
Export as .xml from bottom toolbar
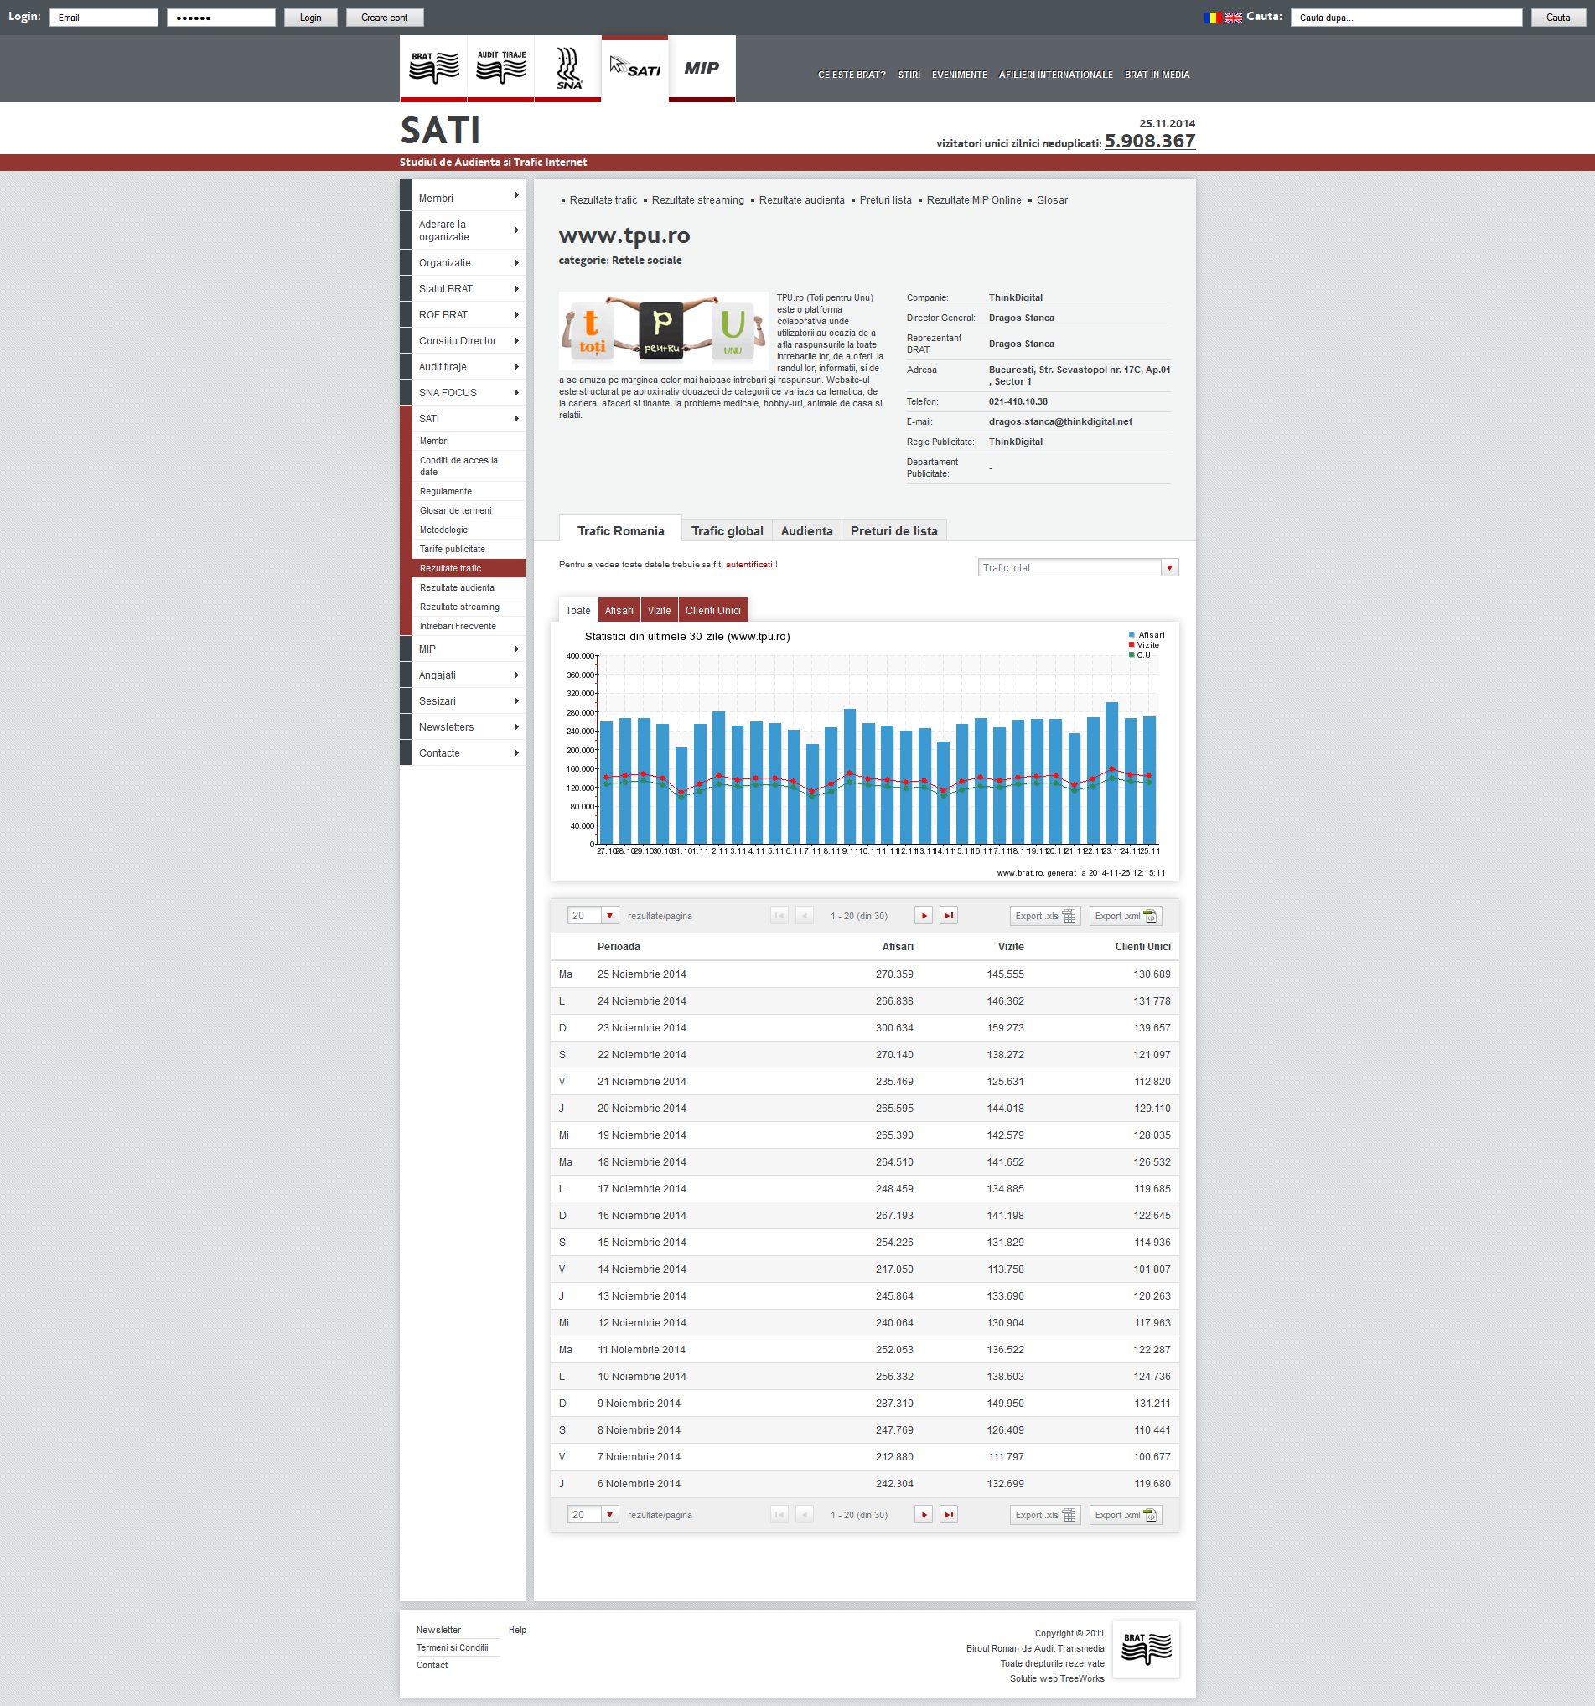pos(1126,1515)
